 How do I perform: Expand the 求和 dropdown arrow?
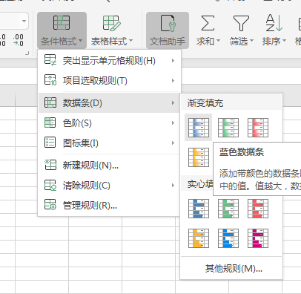click(218, 41)
